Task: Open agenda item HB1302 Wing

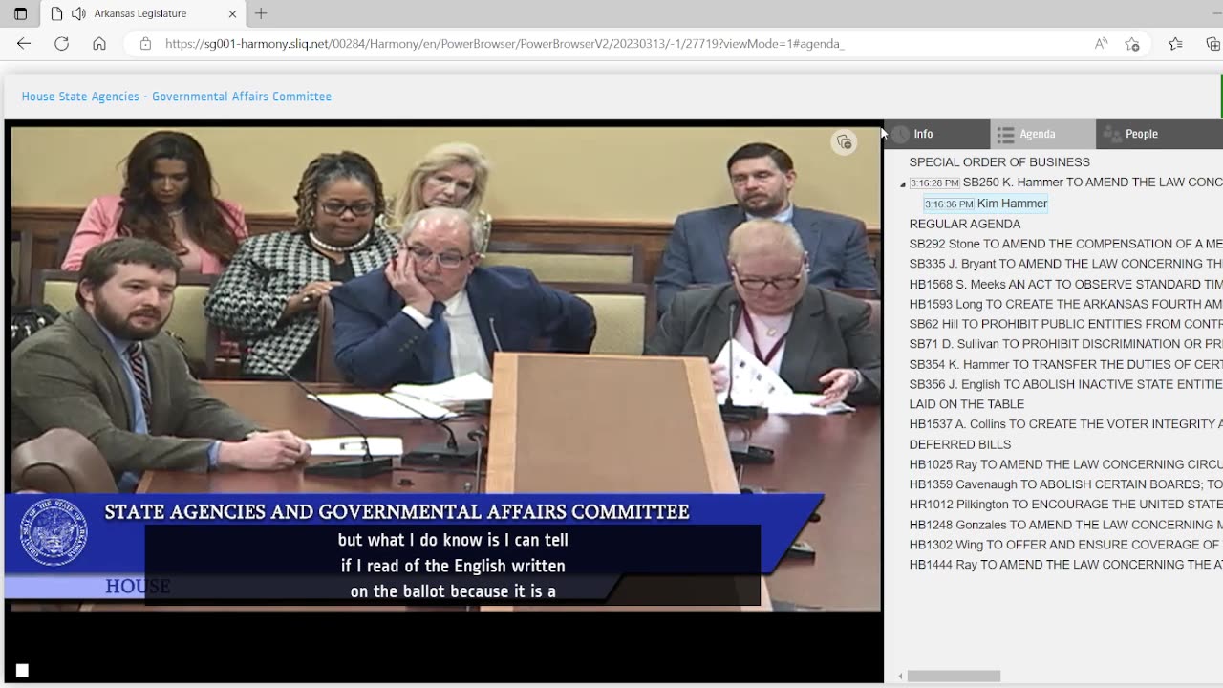Action: [1065, 545]
